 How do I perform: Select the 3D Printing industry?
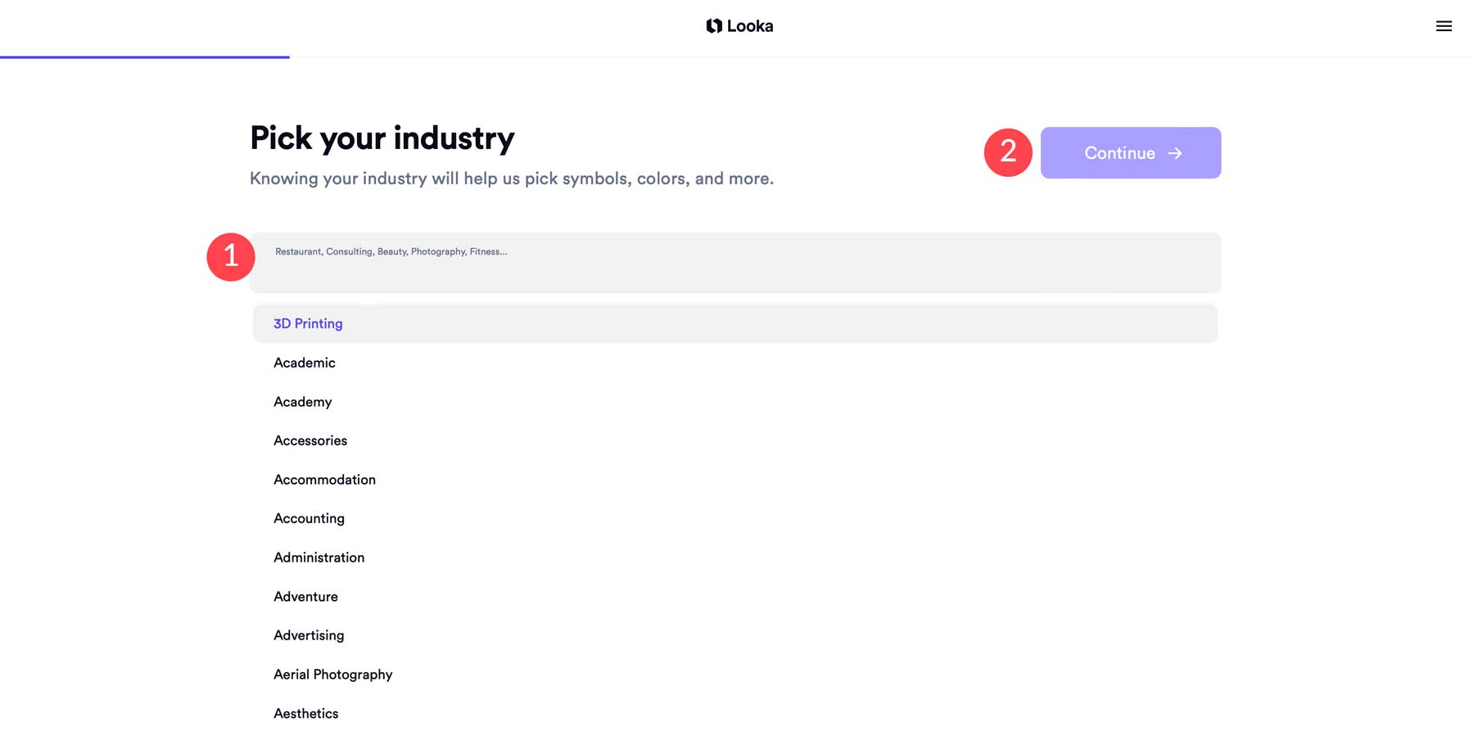(308, 323)
